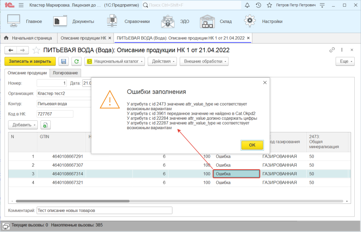Image resolution: width=361 pixels, height=232 pixels.
Task: Open the form's three-dot menu
Action: tap(342, 50)
